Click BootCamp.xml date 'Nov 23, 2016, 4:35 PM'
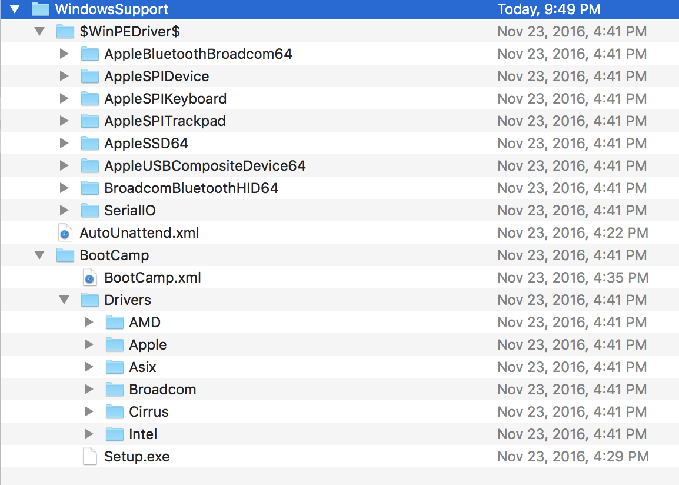This screenshot has height=485, width=679. pyautogui.click(x=573, y=278)
